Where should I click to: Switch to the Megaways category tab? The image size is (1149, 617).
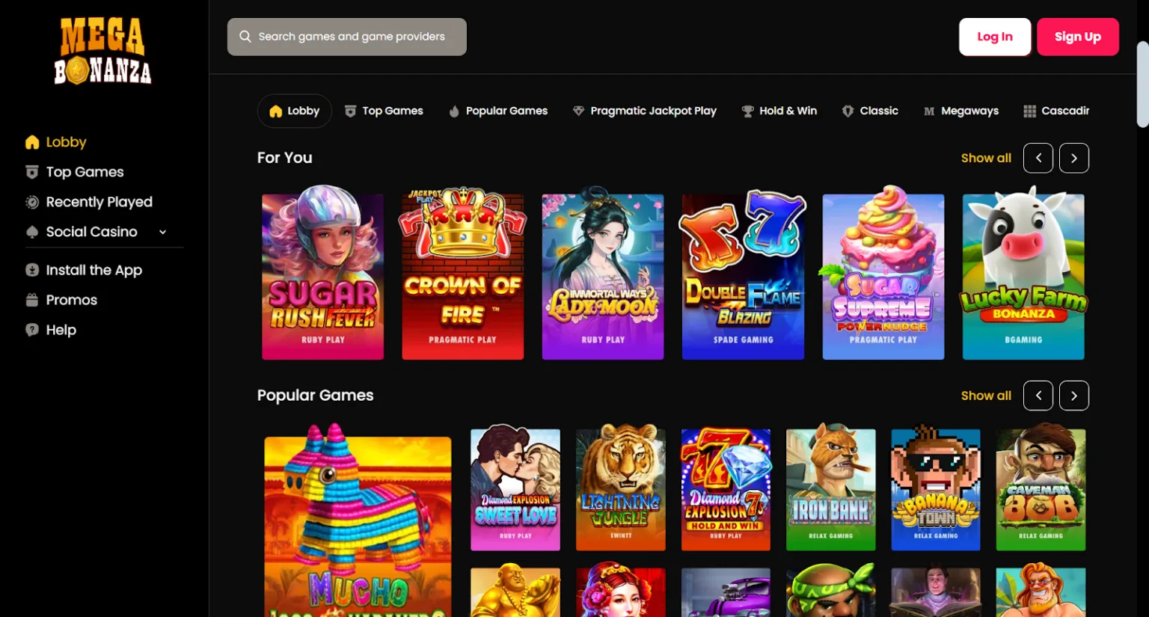click(x=961, y=111)
